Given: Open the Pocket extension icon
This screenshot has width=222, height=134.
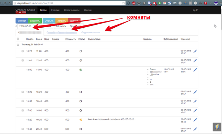Looking at the screenshot, I should [139, 3].
